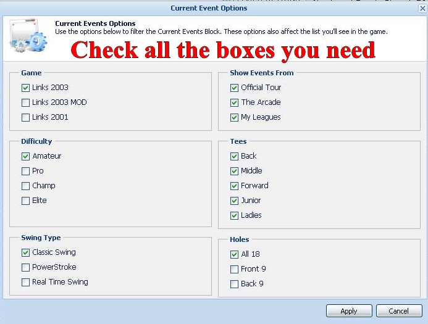Disable the Junior tees checkbox

point(234,201)
